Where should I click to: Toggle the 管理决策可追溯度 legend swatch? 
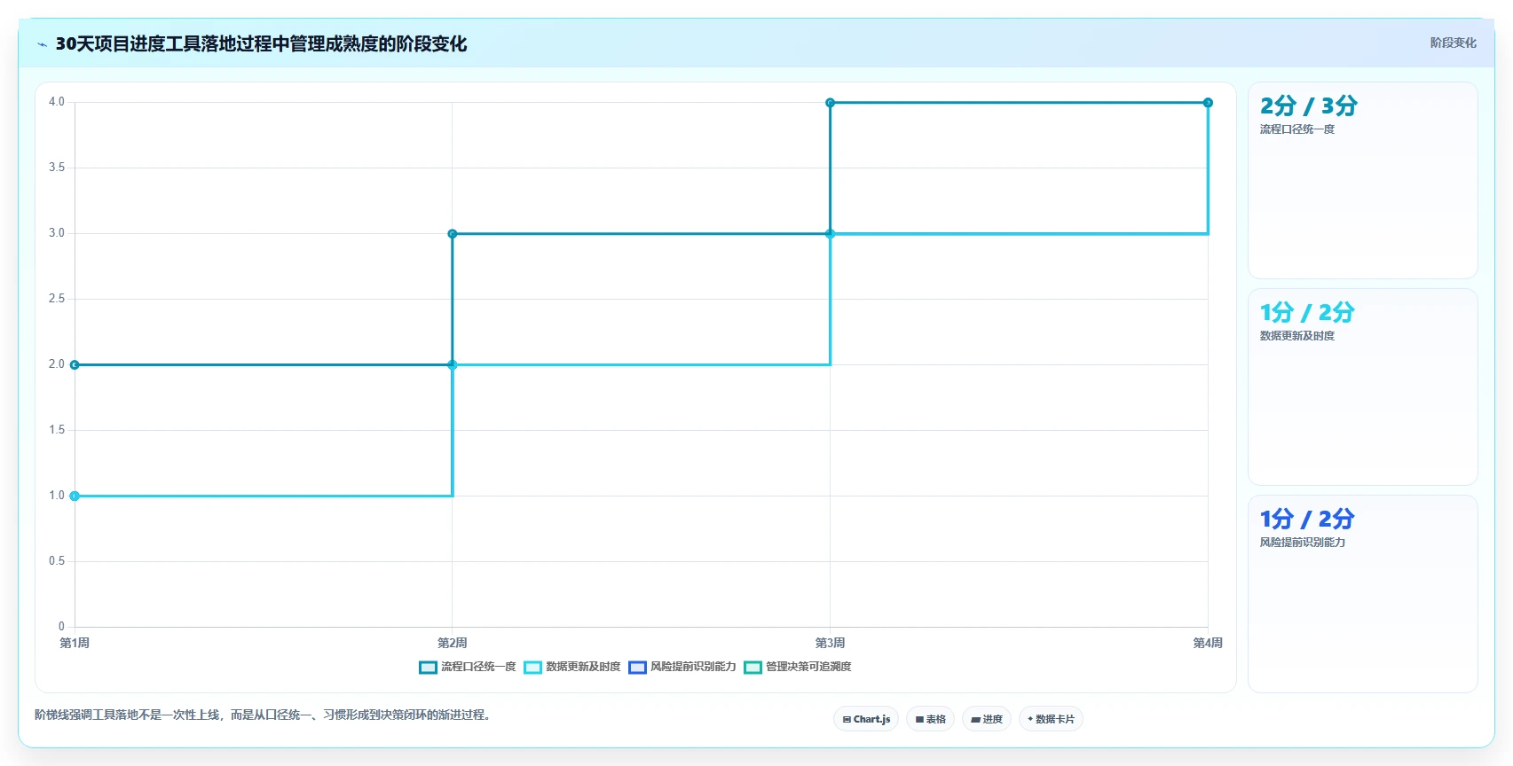click(x=753, y=668)
